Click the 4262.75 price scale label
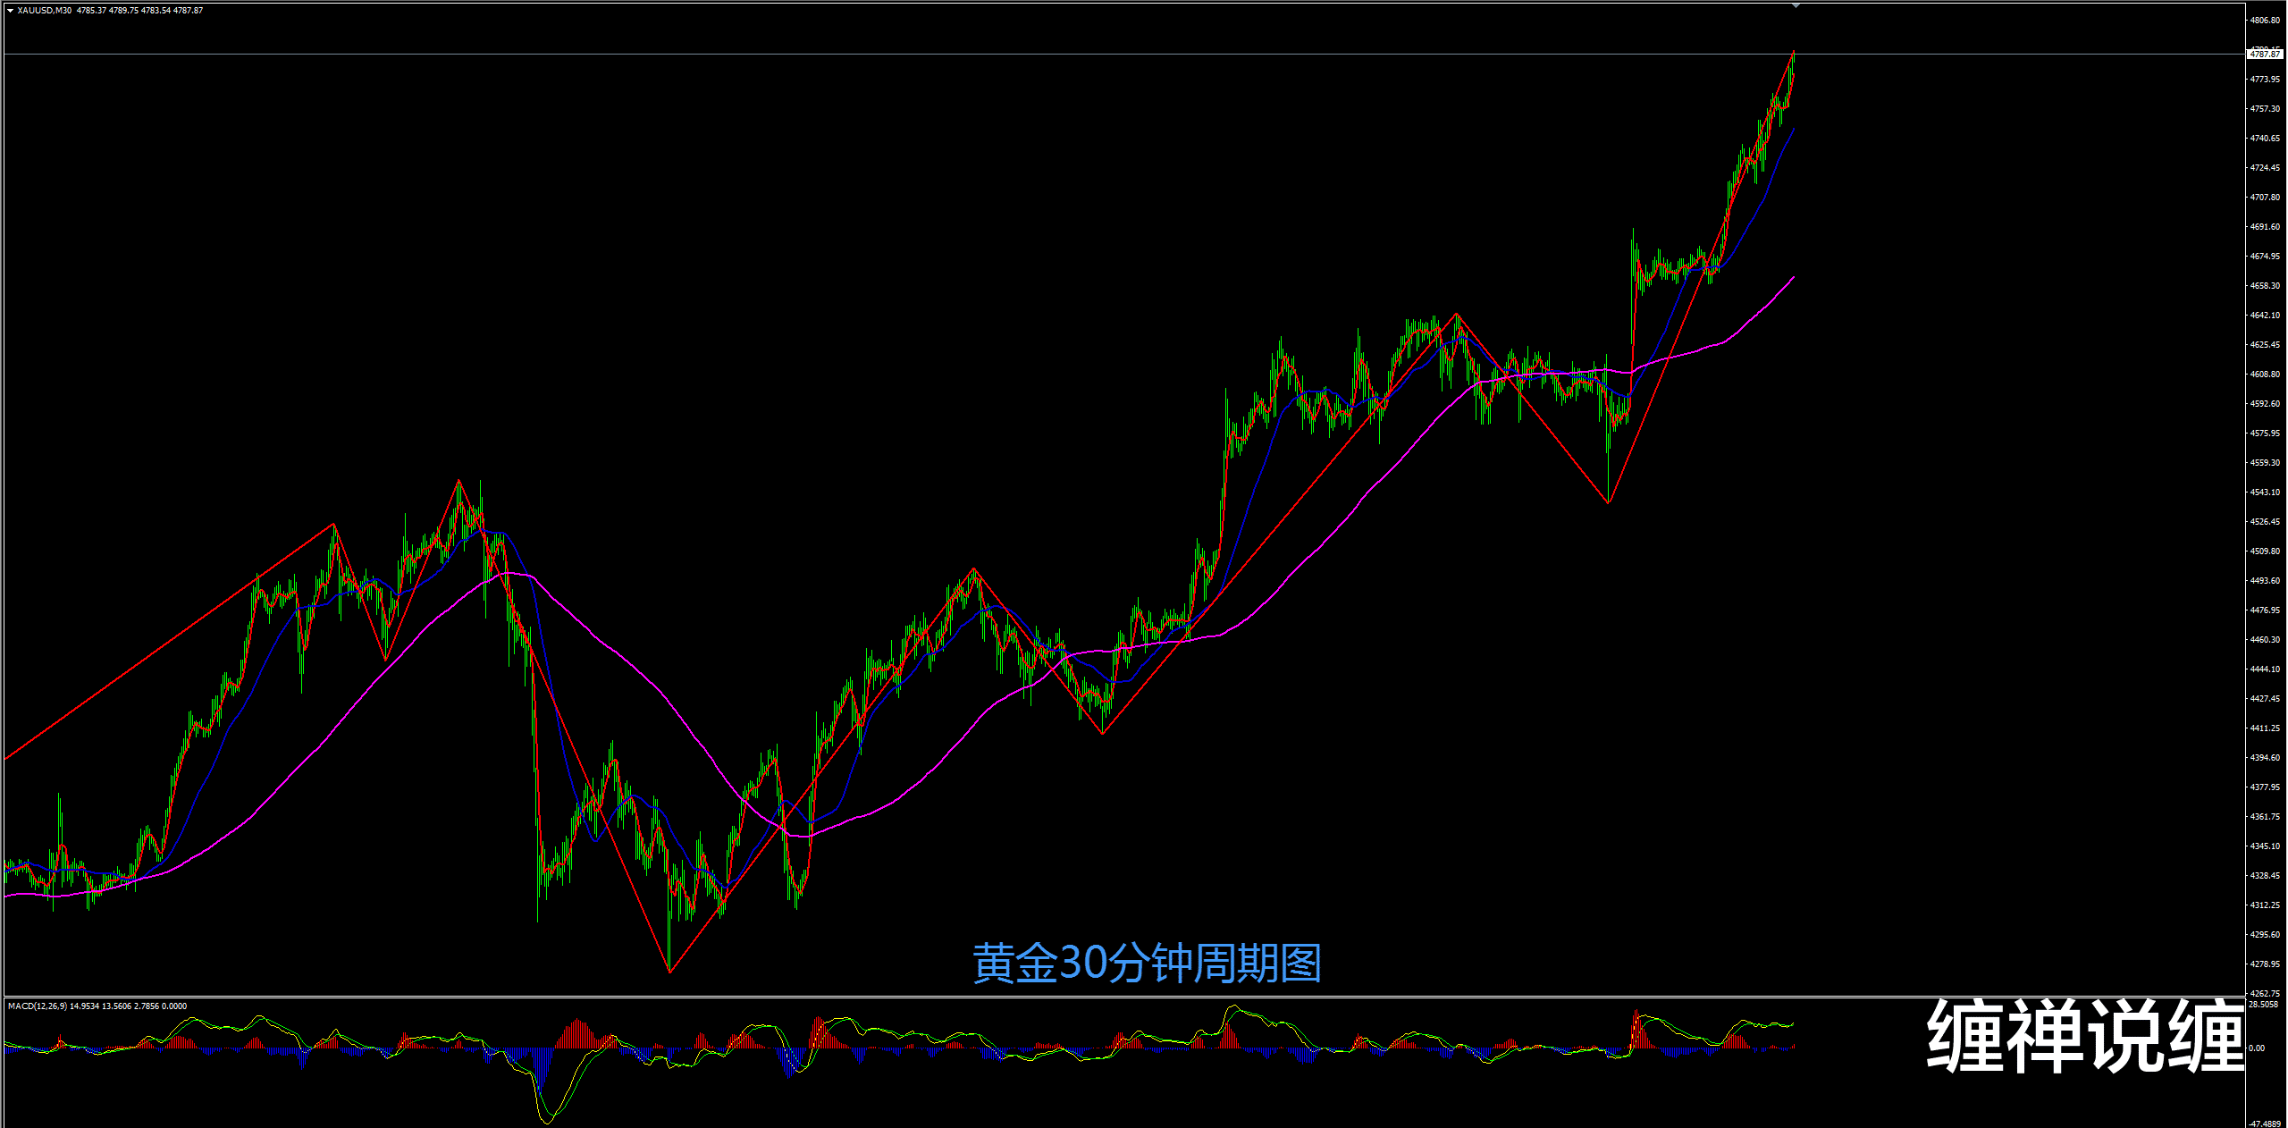The height and width of the screenshot is (1128, 2288). (2265, 993)
